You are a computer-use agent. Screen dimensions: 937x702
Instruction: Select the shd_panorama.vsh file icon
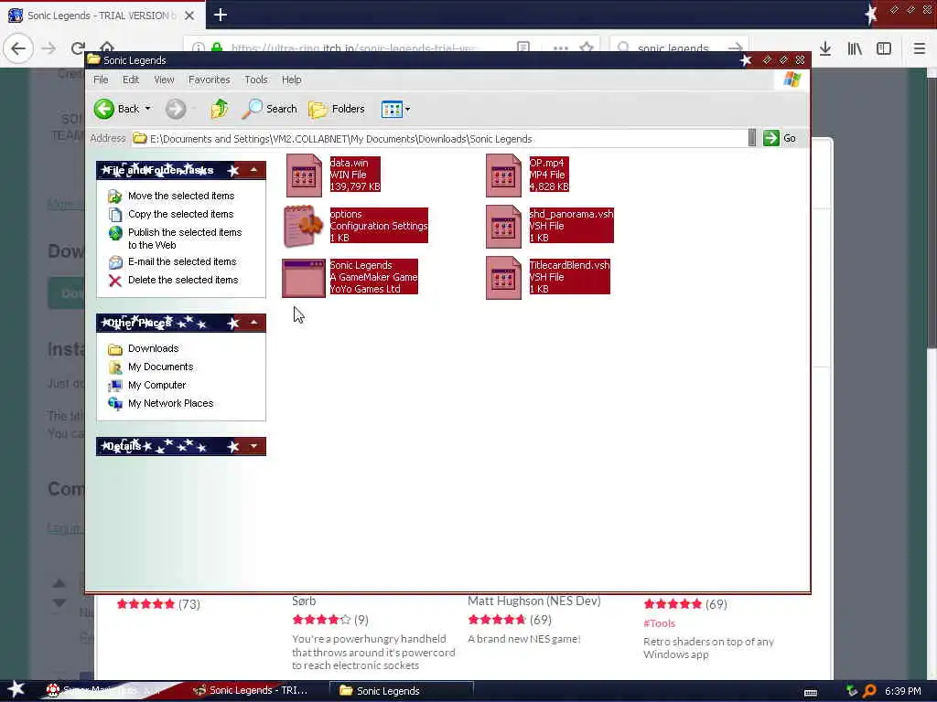(x=503, y=227)
